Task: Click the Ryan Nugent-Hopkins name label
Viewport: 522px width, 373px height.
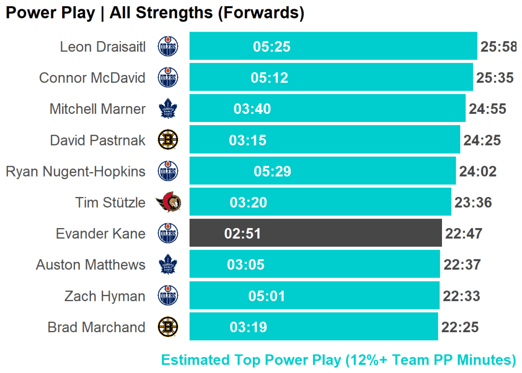Action: point(75,171)
